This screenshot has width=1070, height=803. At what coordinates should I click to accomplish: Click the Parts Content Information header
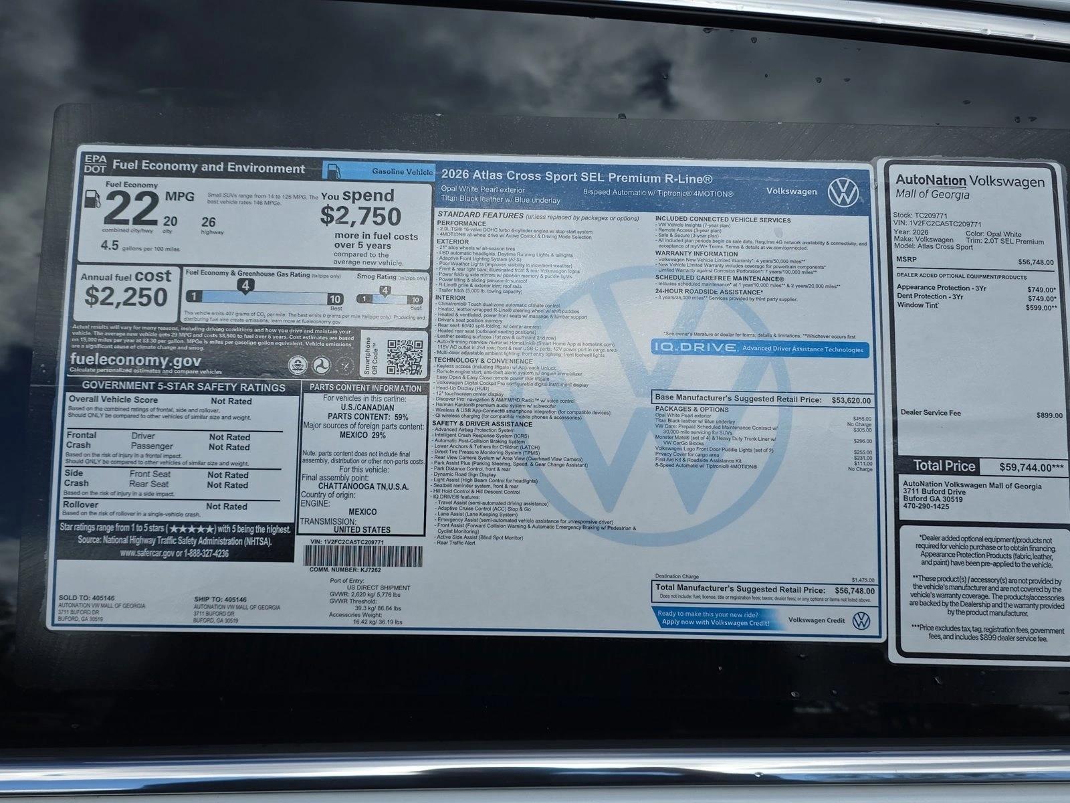click(x=365, y=388)
